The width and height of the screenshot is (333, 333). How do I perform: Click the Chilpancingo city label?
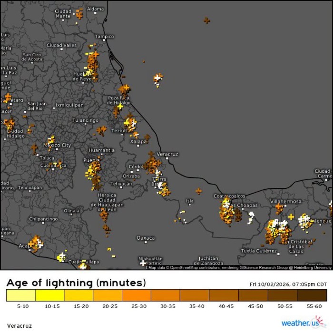pyautogui.click(x=43, y=219)
